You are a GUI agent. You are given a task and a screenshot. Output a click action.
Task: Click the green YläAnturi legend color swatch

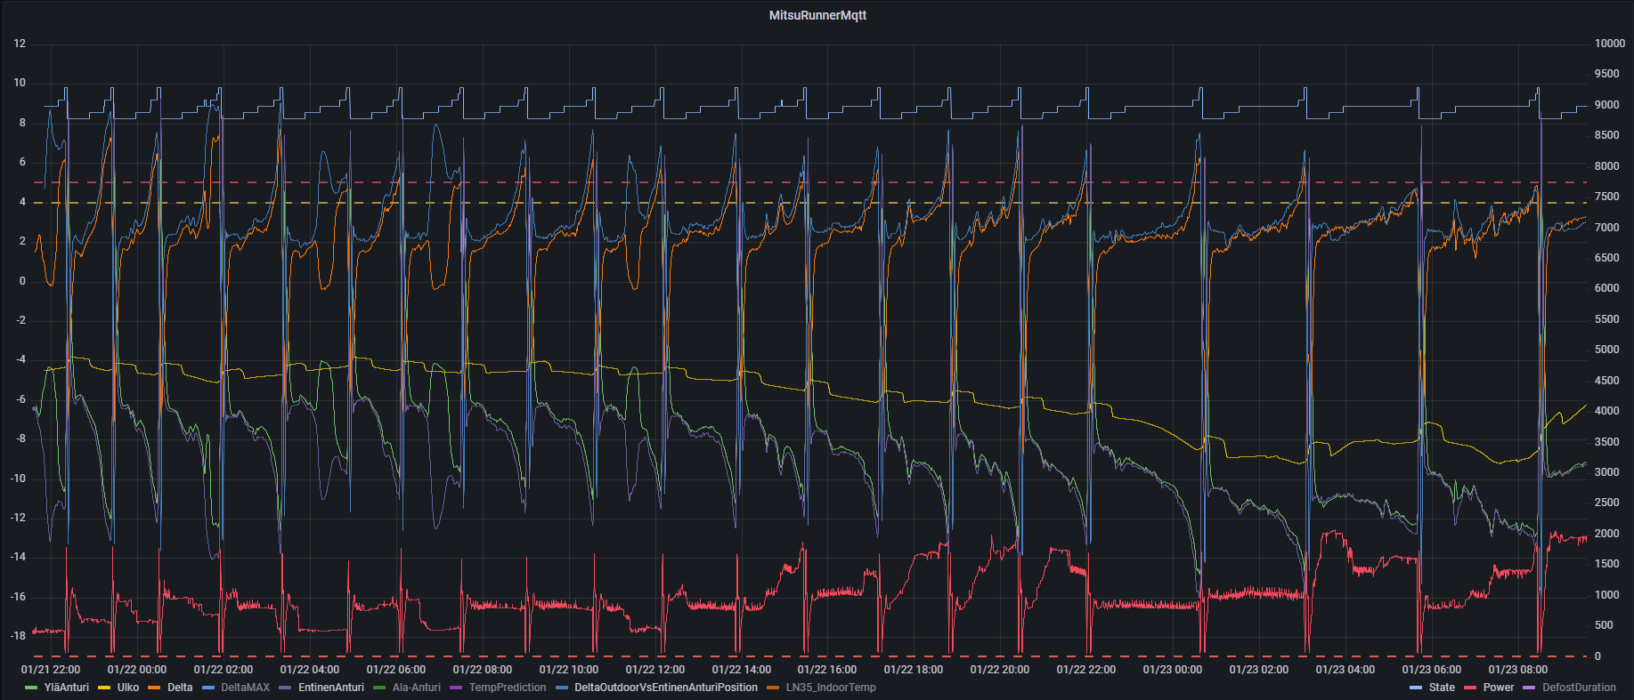(31, 688)
